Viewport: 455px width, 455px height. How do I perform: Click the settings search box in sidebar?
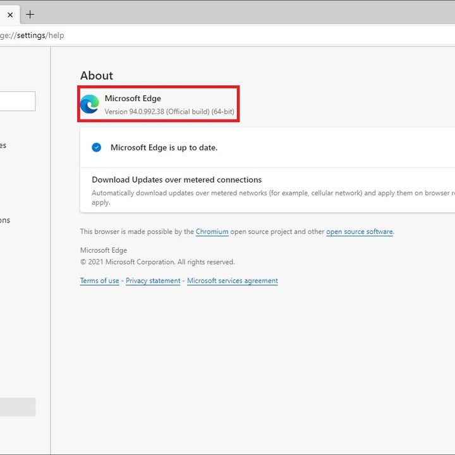pyautogui.click(x=18, y=101)
